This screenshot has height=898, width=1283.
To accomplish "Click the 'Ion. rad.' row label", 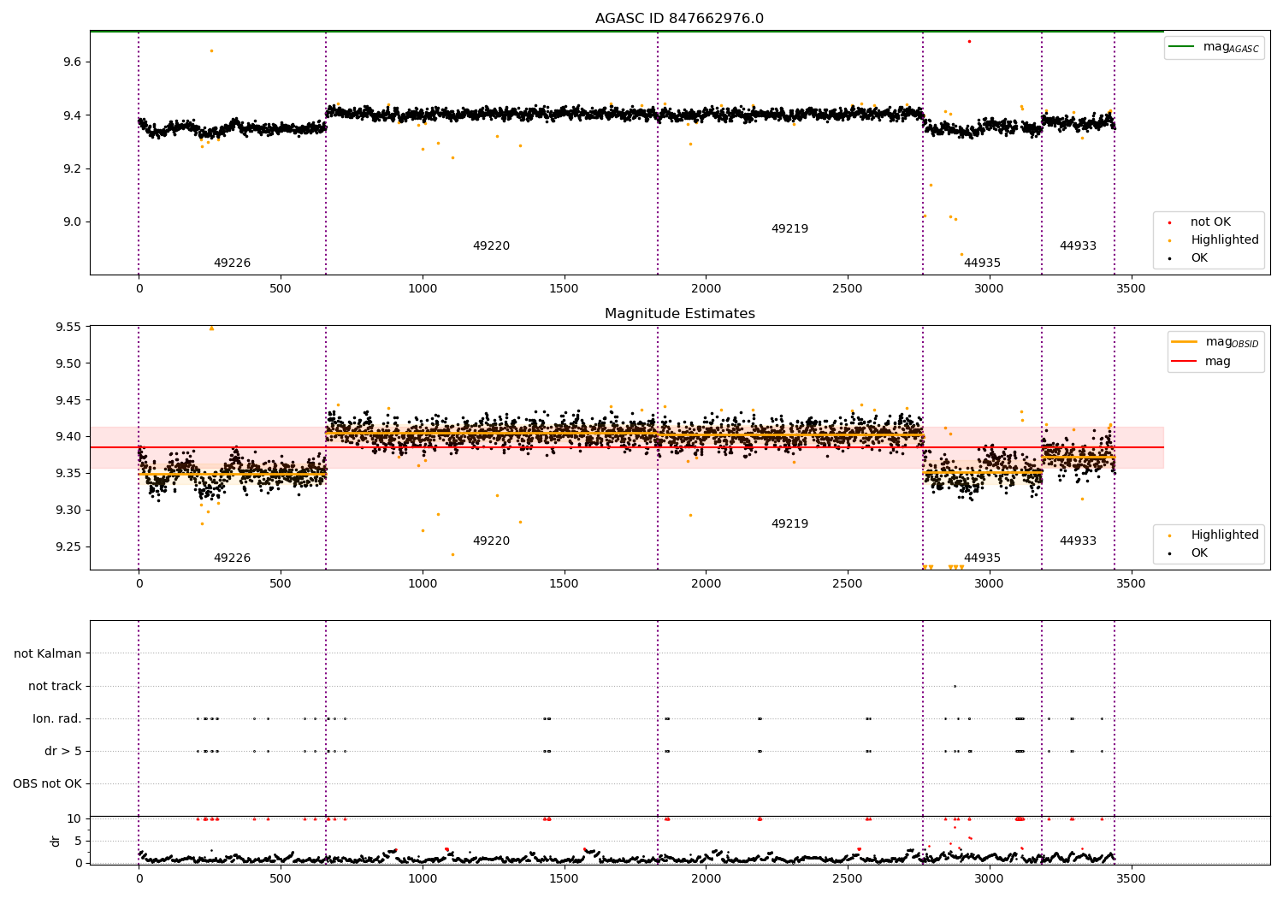I will pyautogui.click(x=57, y=719).
